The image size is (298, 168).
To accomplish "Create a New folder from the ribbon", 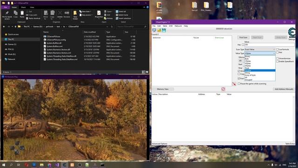I will pos(75,15).
